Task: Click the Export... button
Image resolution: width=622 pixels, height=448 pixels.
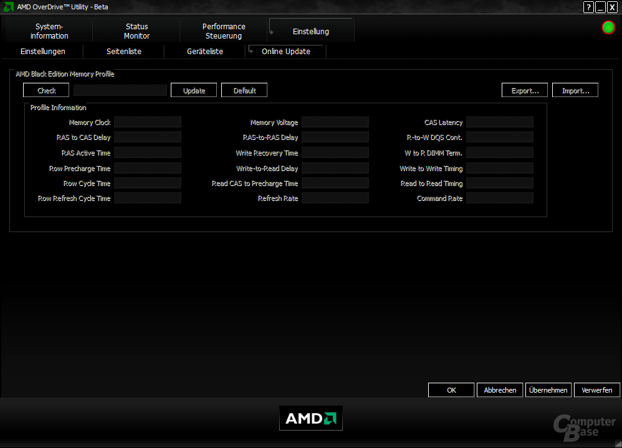Action: coord(524,90)
